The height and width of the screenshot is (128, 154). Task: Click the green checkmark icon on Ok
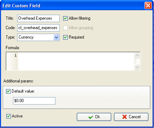click(x=91, y=117)
